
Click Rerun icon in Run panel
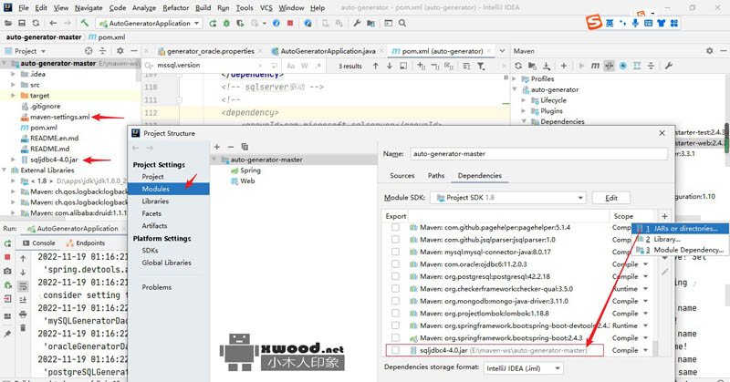coord(7,243)
